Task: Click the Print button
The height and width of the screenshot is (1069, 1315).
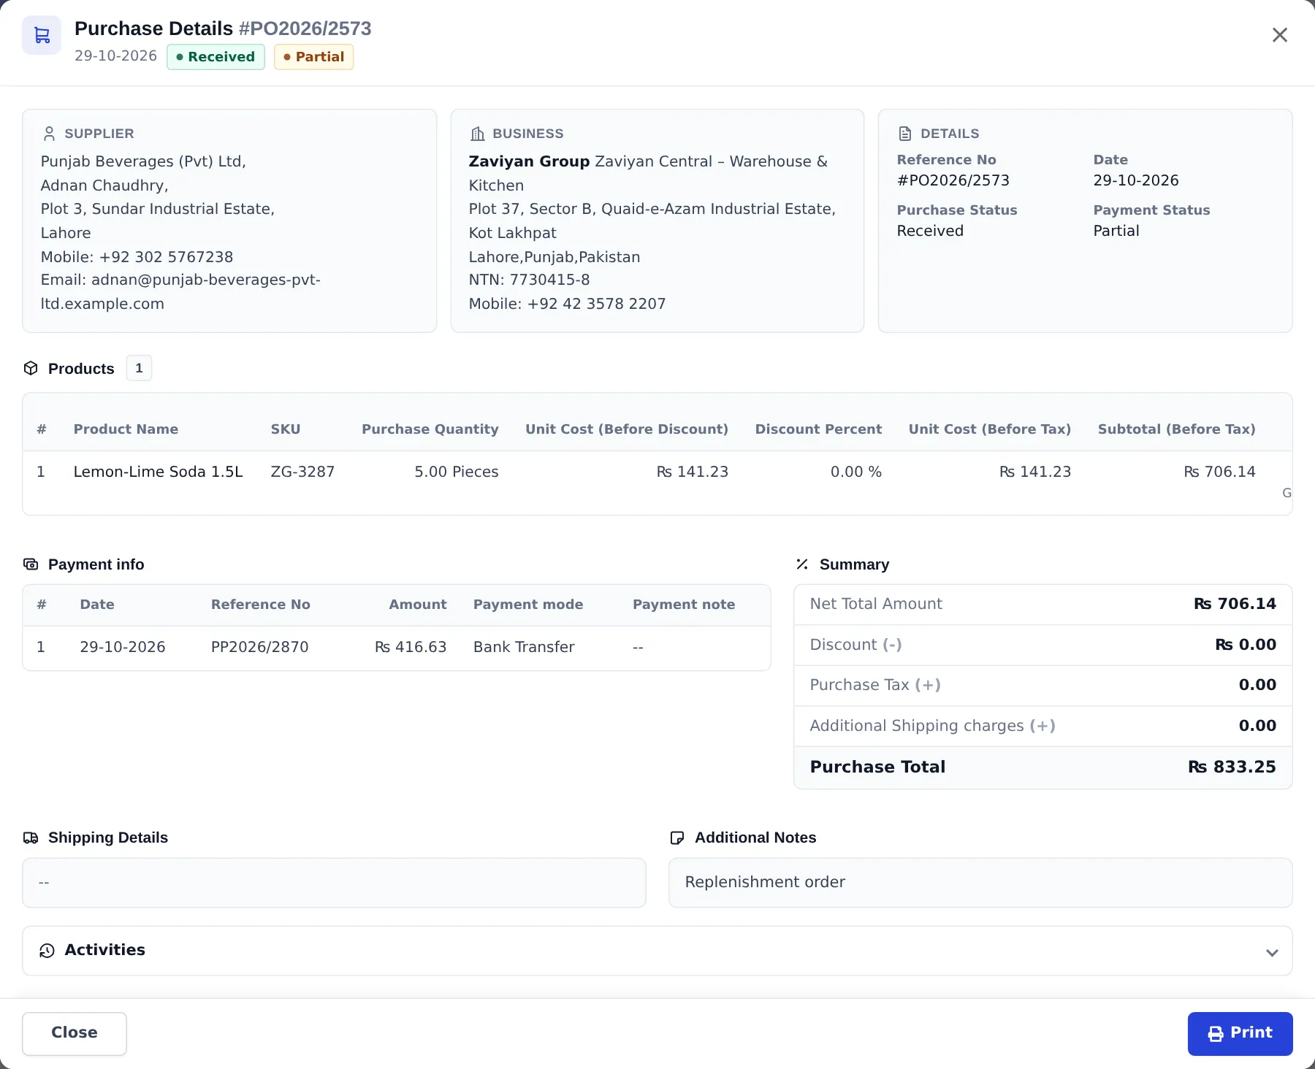Action: 1240,1033
